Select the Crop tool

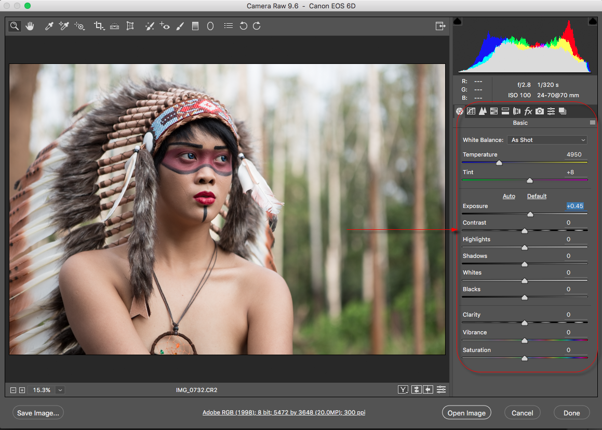(x=99, y=26)
